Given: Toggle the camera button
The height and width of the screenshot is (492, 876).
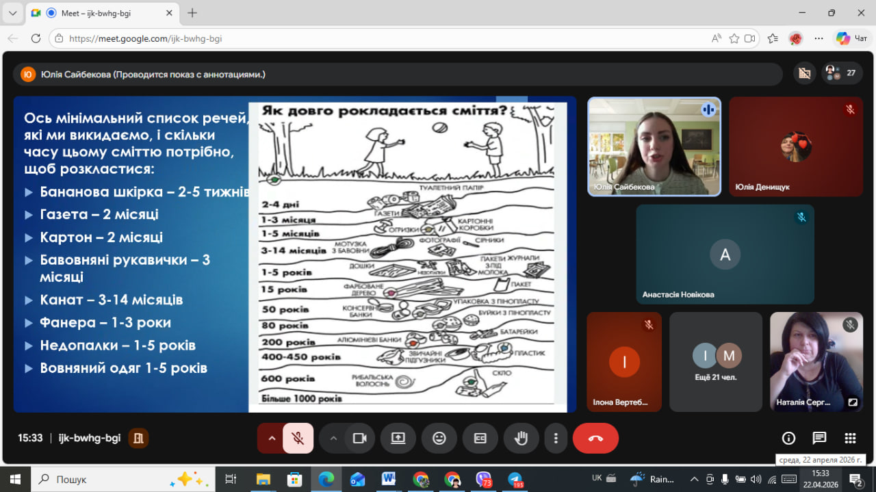Looking at the screenshot, I should [359, 439].
